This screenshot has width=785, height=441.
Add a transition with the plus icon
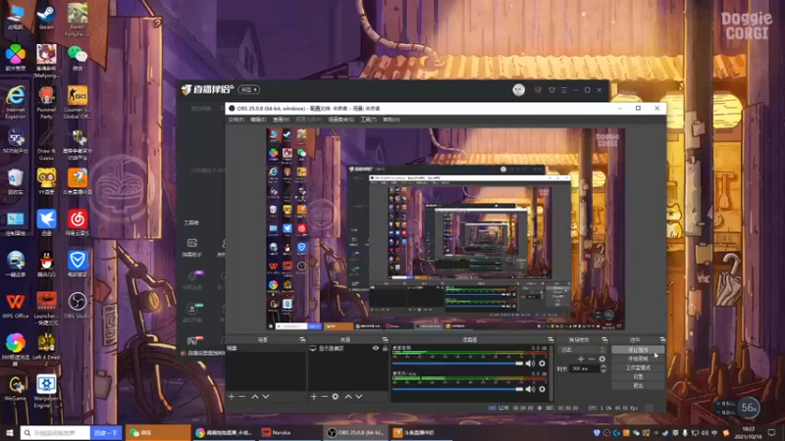tap(581, 359)
